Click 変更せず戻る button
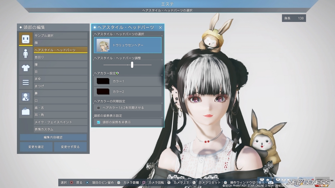 tap(70, 147)
